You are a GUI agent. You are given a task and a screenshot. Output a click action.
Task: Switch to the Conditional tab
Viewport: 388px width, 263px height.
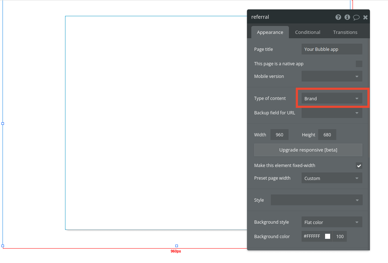(307, 32)
